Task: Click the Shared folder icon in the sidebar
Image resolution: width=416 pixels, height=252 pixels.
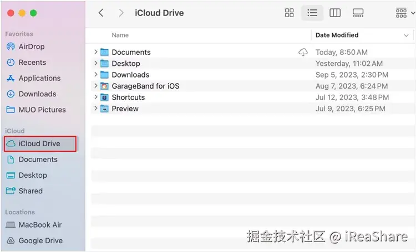Action: 11,191
